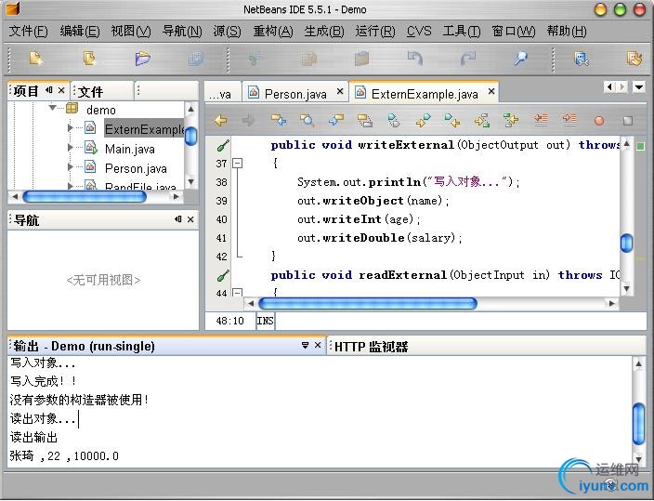
Task: Click the Paste clipboard toolbar icon
Action: pyautogui.click(x=361, y=59)
